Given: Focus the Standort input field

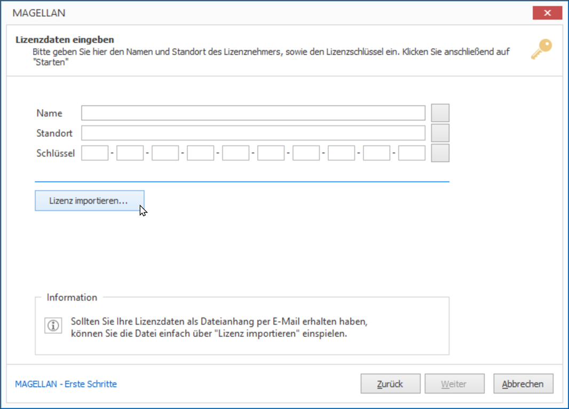Looking at the screenshot, I should [x=254, y=133].
